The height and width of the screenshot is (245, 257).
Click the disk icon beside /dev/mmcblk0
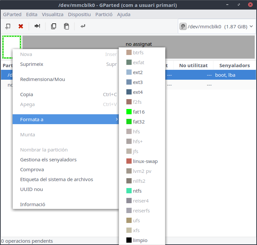point(183,26)
